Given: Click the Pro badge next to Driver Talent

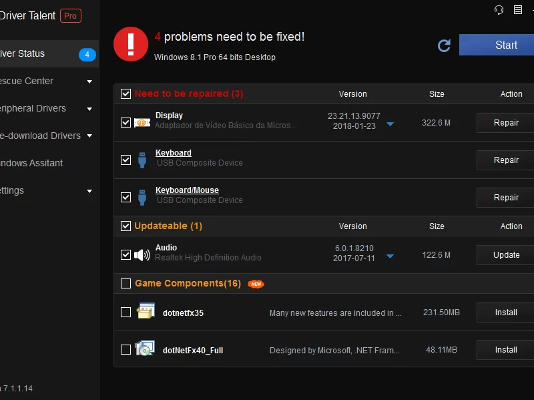Looking at the screenshot, I should coord(71,15).
